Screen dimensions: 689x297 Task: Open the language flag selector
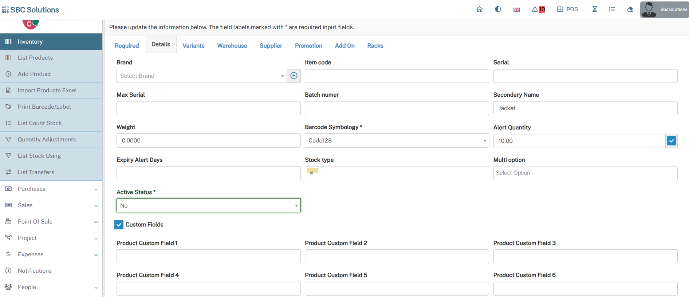click(516, 10)
